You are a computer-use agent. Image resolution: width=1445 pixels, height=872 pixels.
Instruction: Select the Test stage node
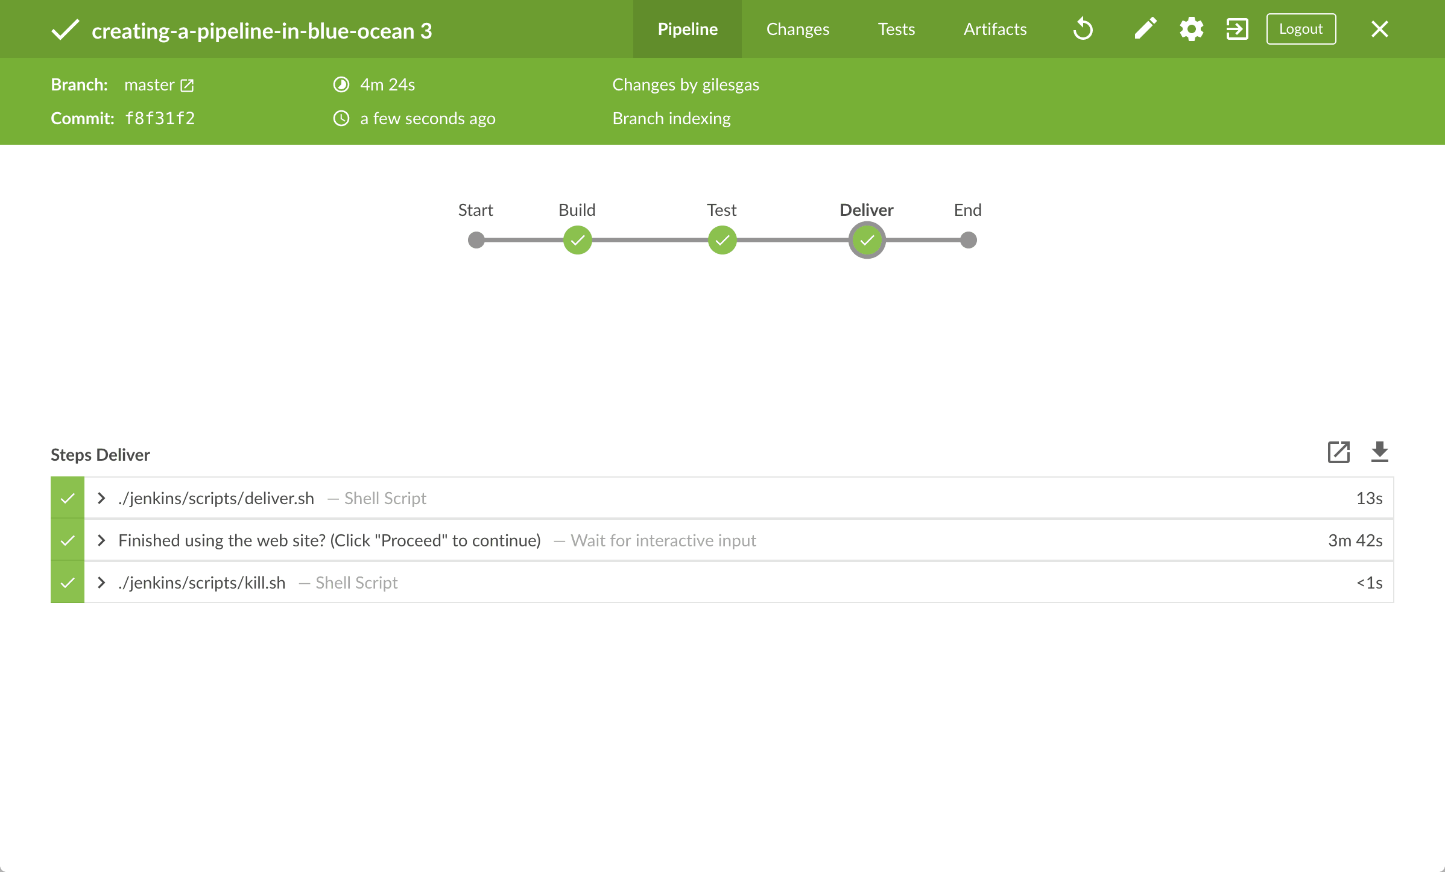tap(721, 239)
